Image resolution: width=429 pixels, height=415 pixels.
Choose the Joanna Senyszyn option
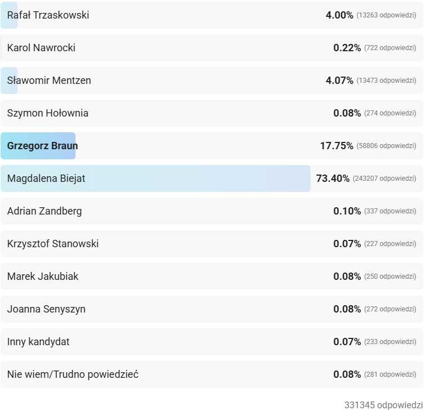click(212, 309)
